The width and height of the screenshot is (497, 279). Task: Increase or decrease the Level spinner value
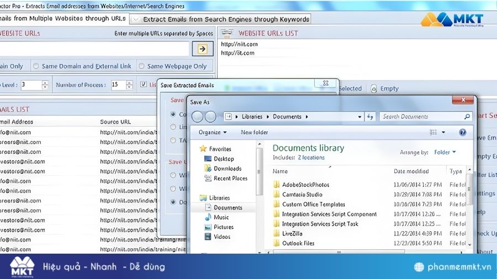[45, 85]
